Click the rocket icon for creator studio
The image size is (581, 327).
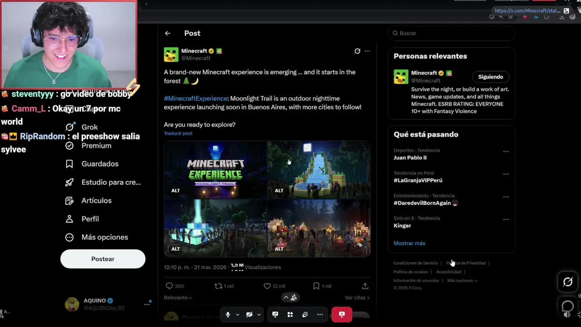tap(69, 182)
